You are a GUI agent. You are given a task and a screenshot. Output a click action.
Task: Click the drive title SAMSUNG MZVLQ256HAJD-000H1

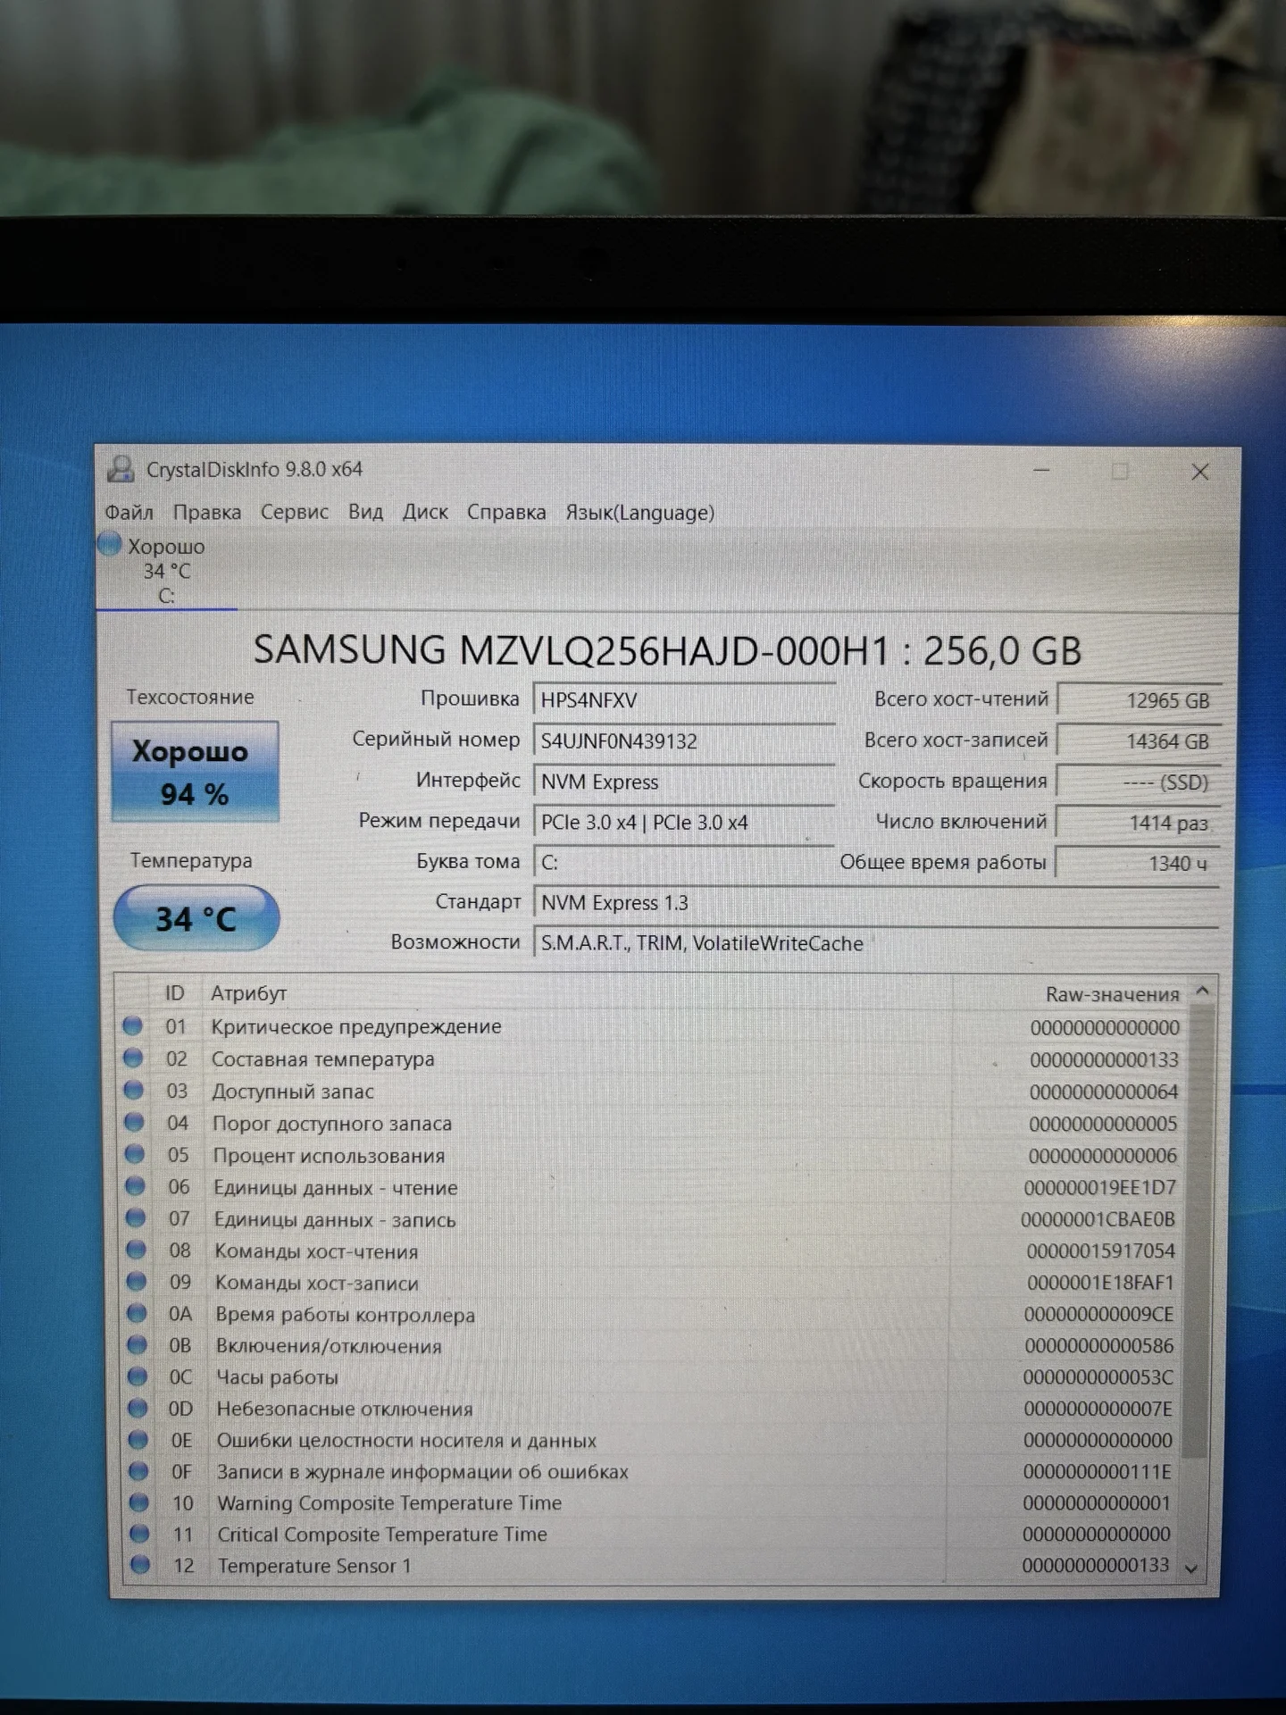click(572, 649)
